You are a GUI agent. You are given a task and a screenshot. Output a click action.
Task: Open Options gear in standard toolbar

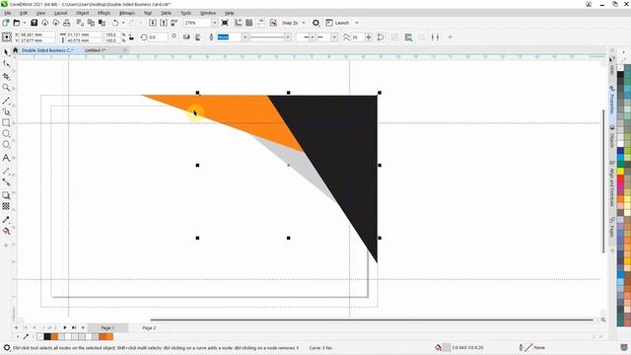315,23
